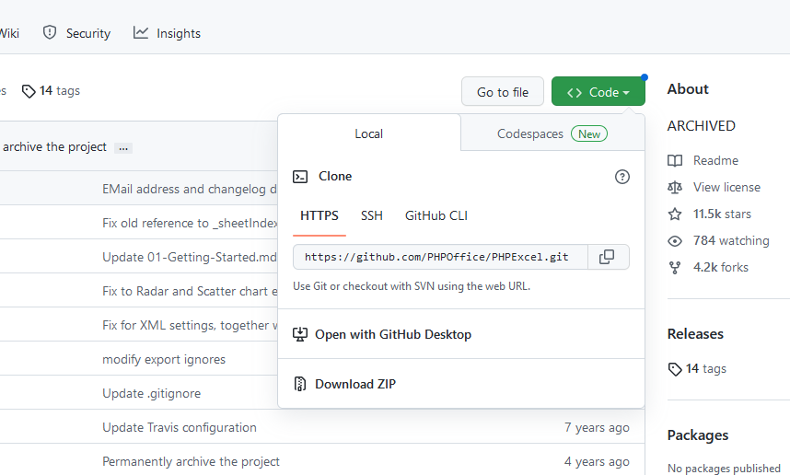Image resolution: width=790 pixels, height=475 pixels.
Task: Click the graph icon next to Insights
Action: click(x=141, y=33)
